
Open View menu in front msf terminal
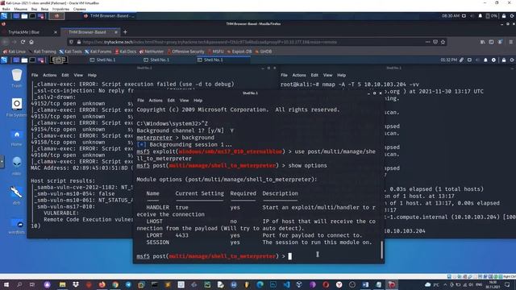coord(185,101)
